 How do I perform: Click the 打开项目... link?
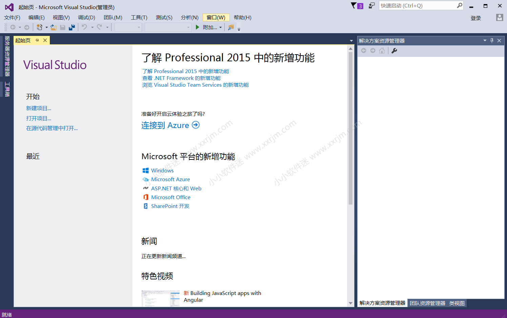point(39,119)
